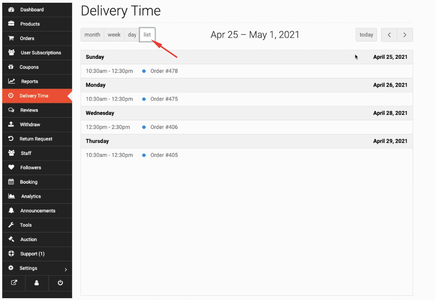Screen dimensions: 435x300
Task: Click the Announcements bell icon
Action: (x=11, y=210)
